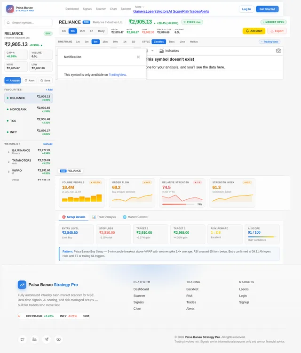Screen dimensions: 301x353
Task: Click the footer Paisa Banao logo icon
Action: [x=22, y=285]
